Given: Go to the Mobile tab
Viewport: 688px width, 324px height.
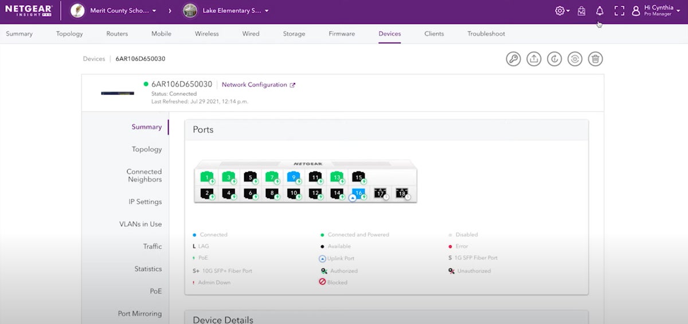Looking at the screenshot, I should click(161, 34).
